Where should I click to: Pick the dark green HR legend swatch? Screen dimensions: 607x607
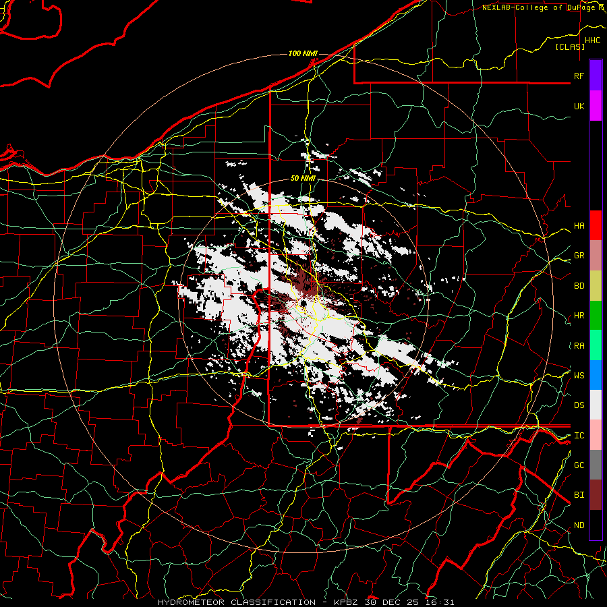596,315
